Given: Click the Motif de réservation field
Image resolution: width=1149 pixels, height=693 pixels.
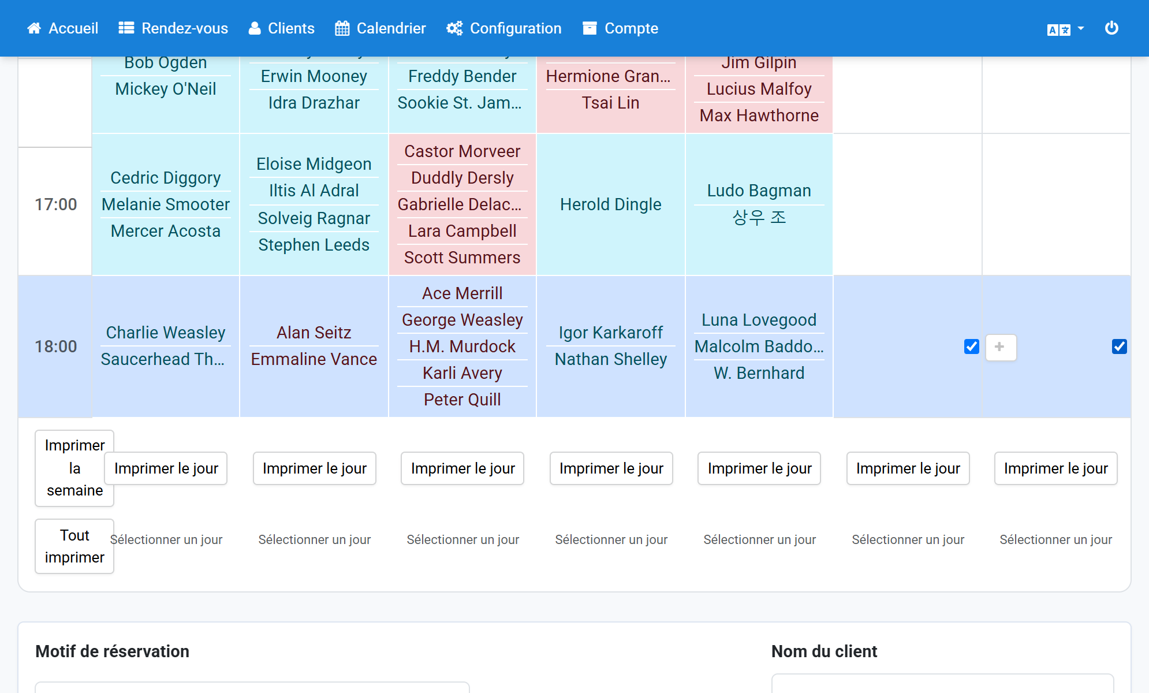Looking at the screenshot, I should click(x=252, y=687).
